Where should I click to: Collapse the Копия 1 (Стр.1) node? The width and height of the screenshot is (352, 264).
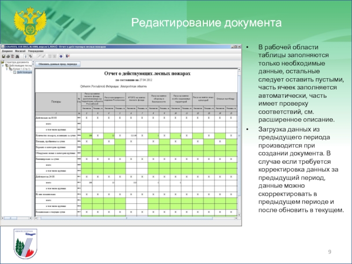[7, 69]
